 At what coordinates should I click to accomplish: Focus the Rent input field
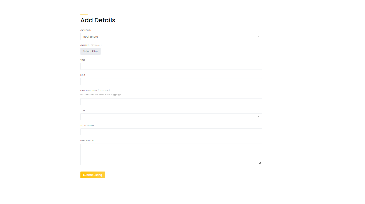(x=171, y=82)
